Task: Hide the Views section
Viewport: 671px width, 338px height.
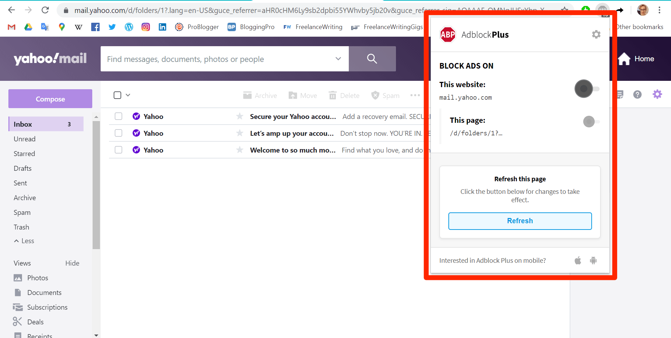Action: click(x=72, y=263)
